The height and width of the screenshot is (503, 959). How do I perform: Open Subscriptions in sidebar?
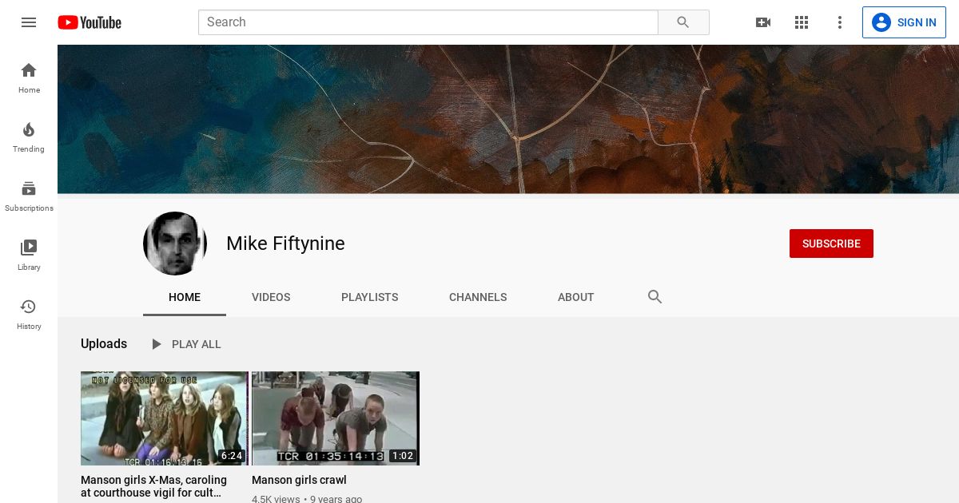29,196
